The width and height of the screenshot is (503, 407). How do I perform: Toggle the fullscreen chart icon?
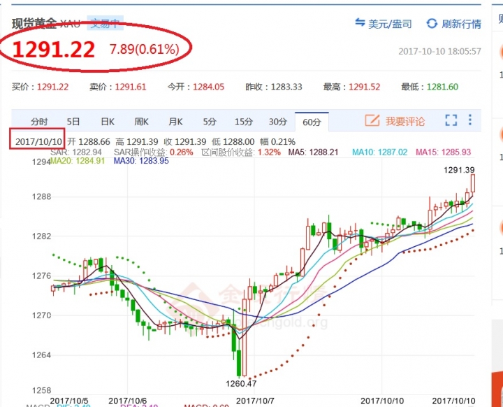pyautogui.click(x=451, y=120)
